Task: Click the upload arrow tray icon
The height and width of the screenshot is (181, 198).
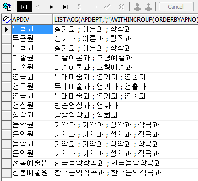Action: coord(148,7)
